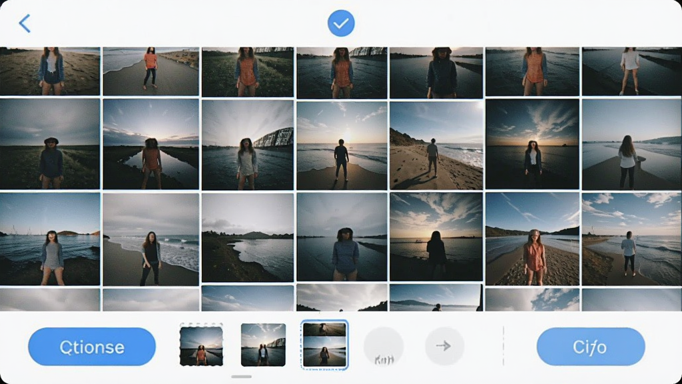682x384 pixels.
Task: Choose silhouetted man facing sun at the surf
Action: pos(342,146)
